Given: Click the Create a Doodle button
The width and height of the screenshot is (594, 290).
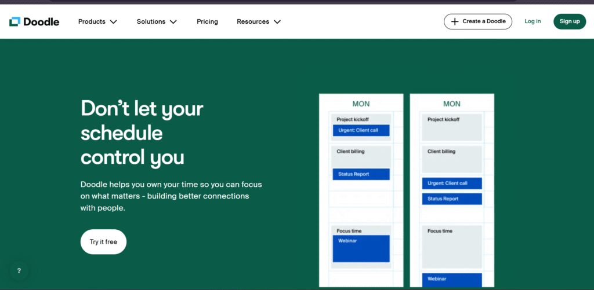Looking at the screenshot, I should (478, 21).
